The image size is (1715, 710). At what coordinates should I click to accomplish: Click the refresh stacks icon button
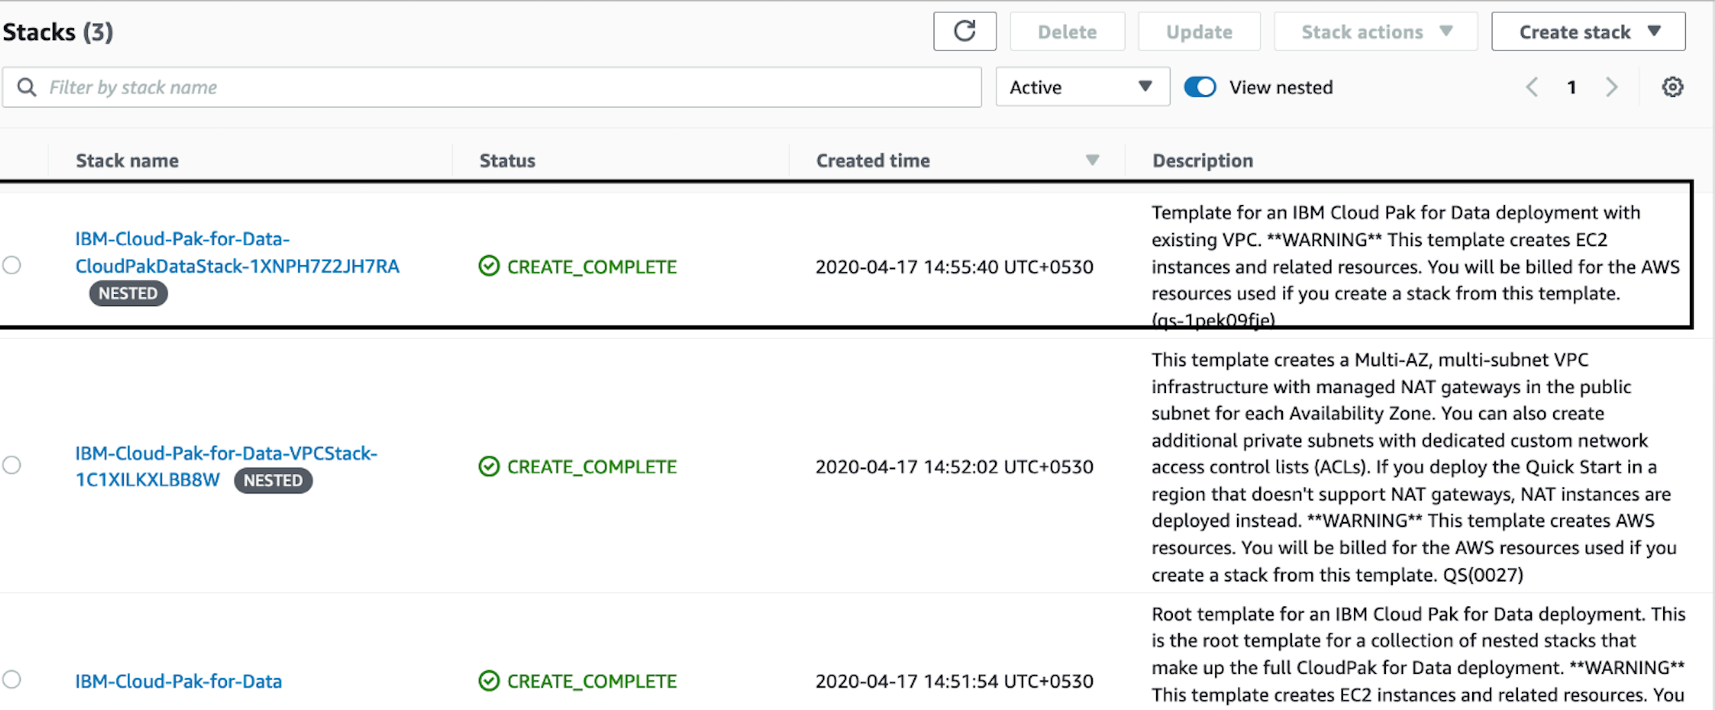click(965, 31)
